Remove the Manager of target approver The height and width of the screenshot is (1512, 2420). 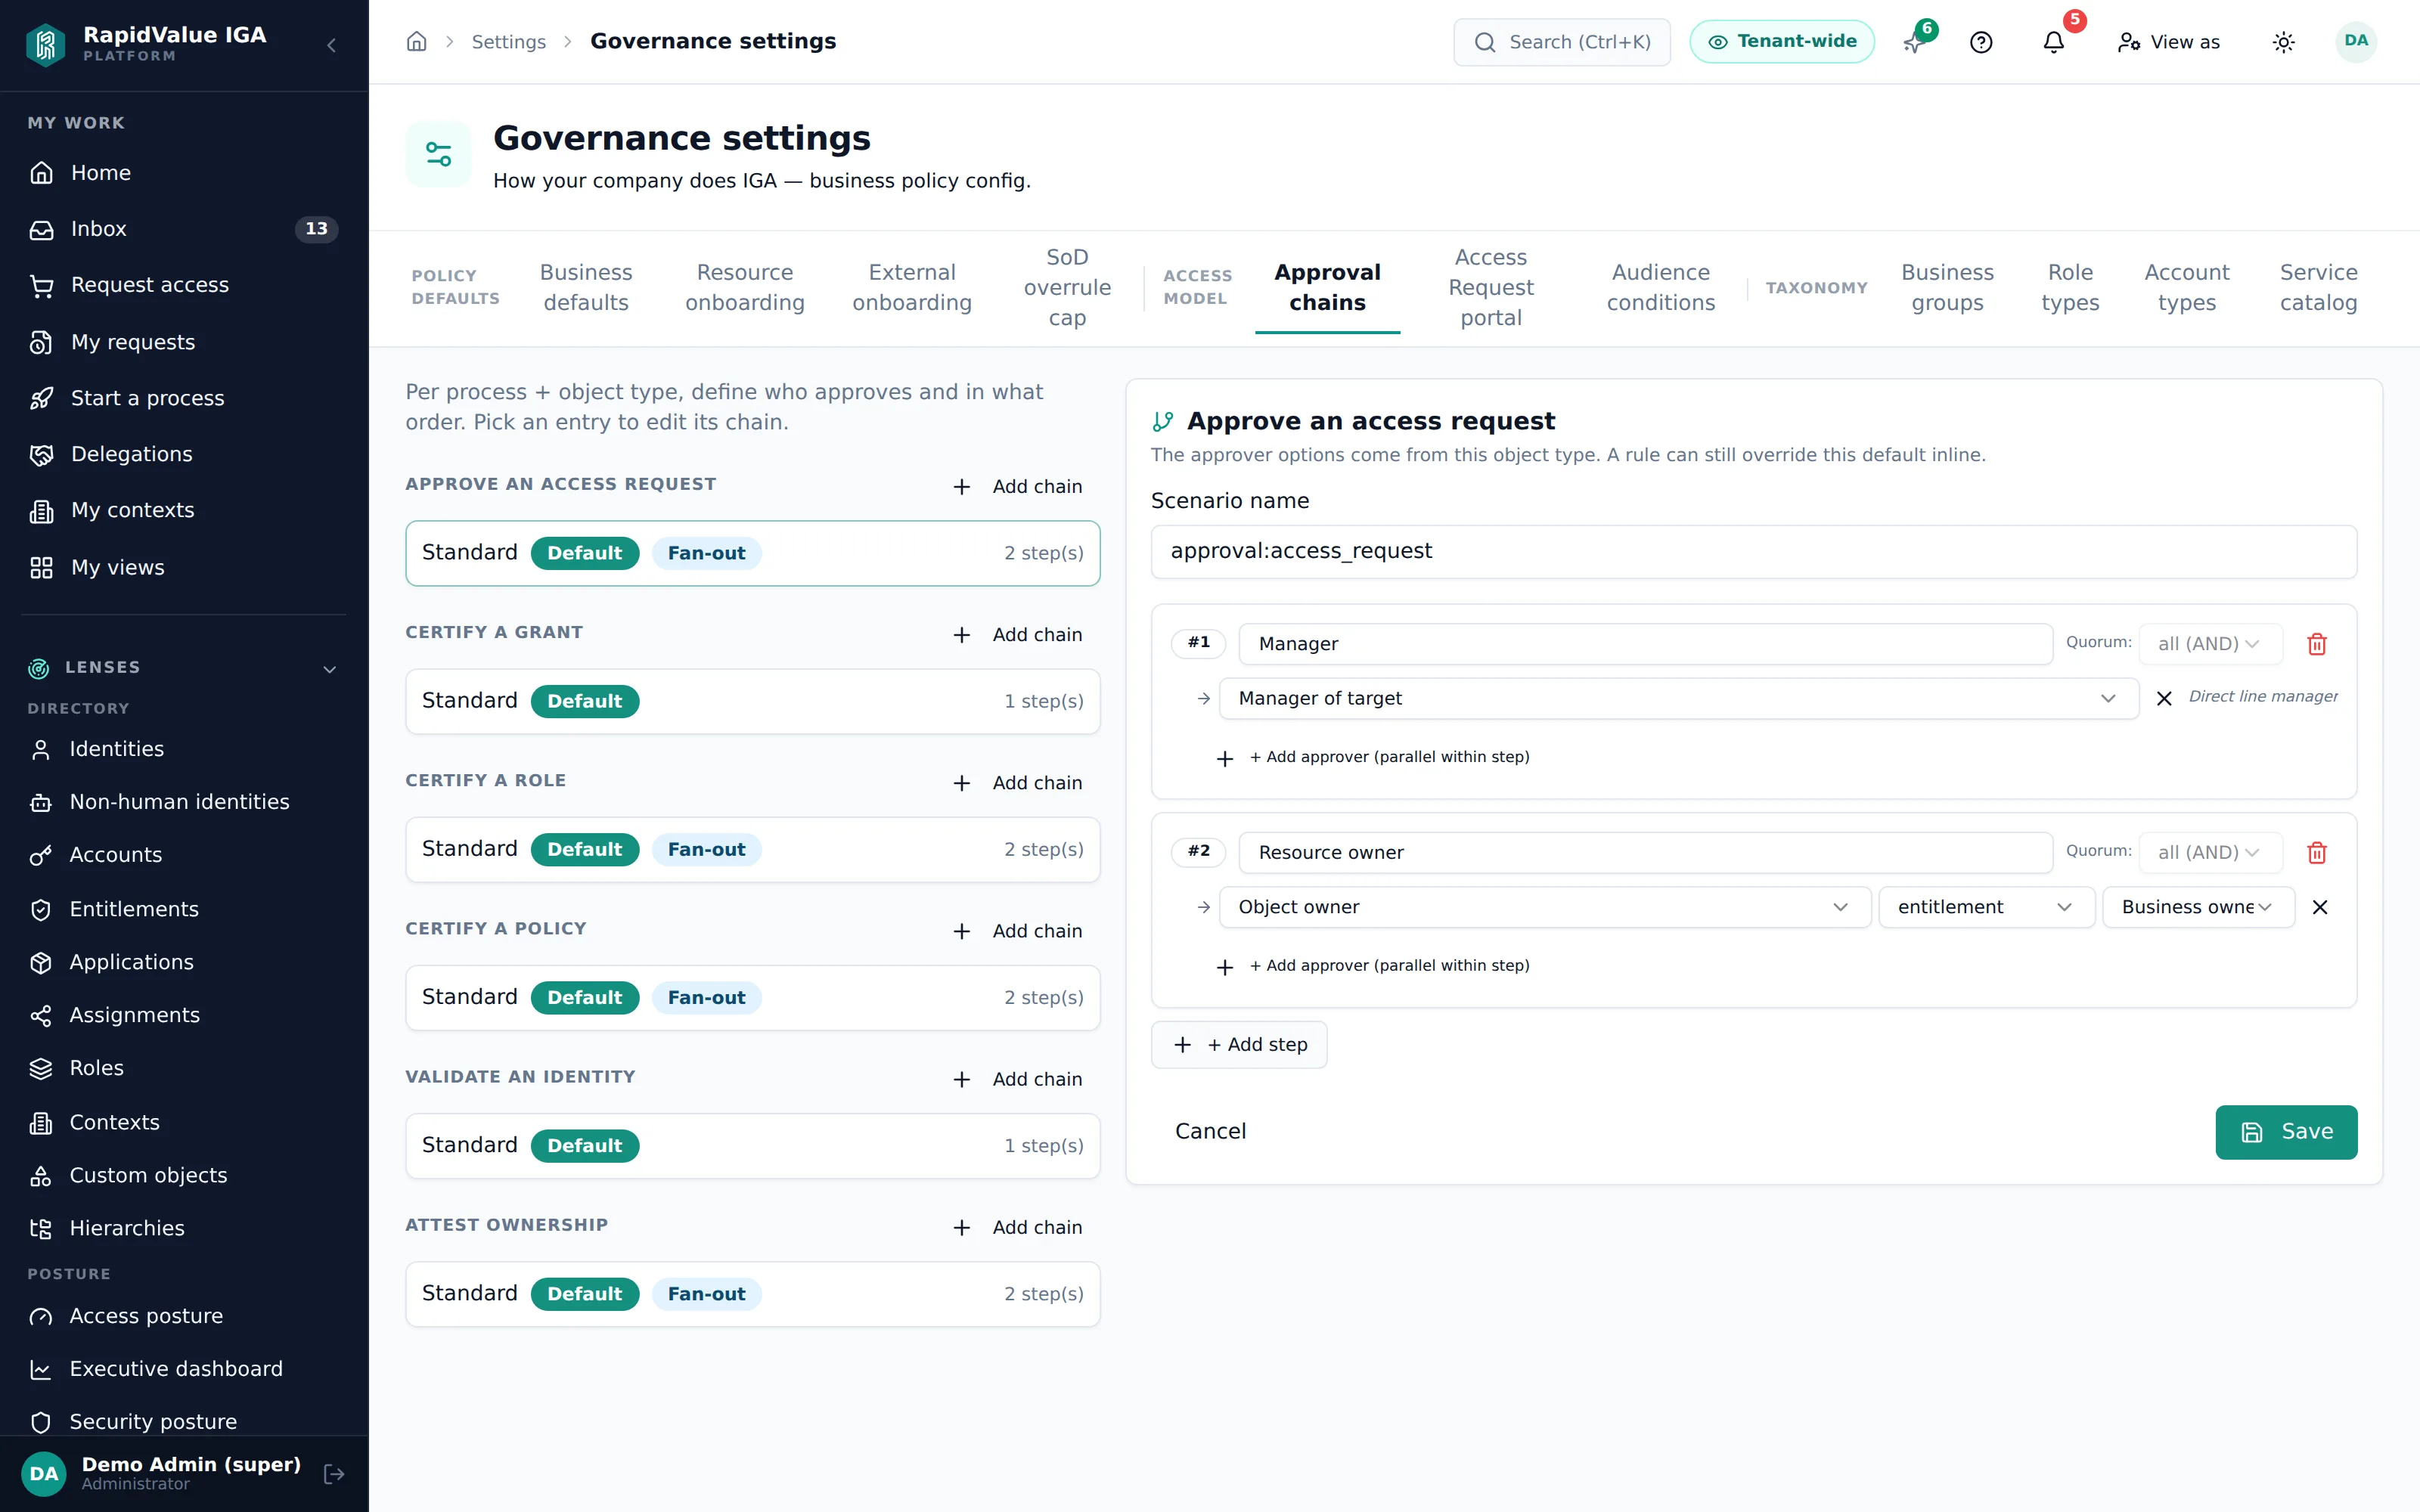click(2164, 698)
